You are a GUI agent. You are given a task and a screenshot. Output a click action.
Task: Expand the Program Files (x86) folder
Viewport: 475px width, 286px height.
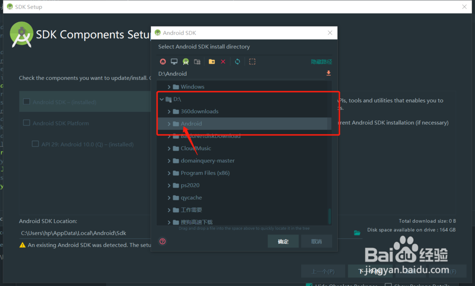tap(169, 173)
